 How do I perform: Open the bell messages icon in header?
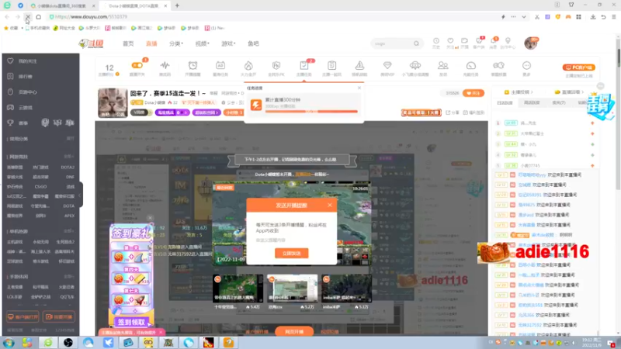494,41
